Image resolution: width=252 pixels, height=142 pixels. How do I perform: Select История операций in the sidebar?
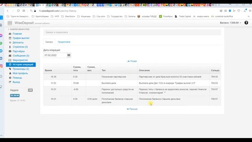click(x=21, y=65)
